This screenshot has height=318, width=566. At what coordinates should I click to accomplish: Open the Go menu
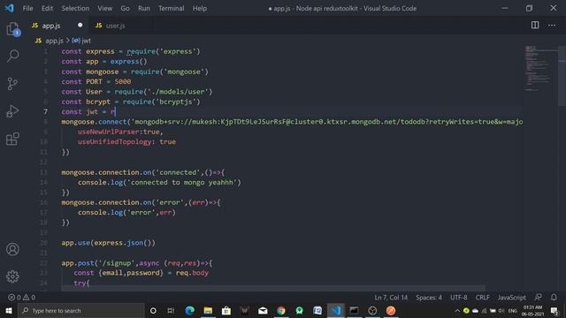pos(125,8)
